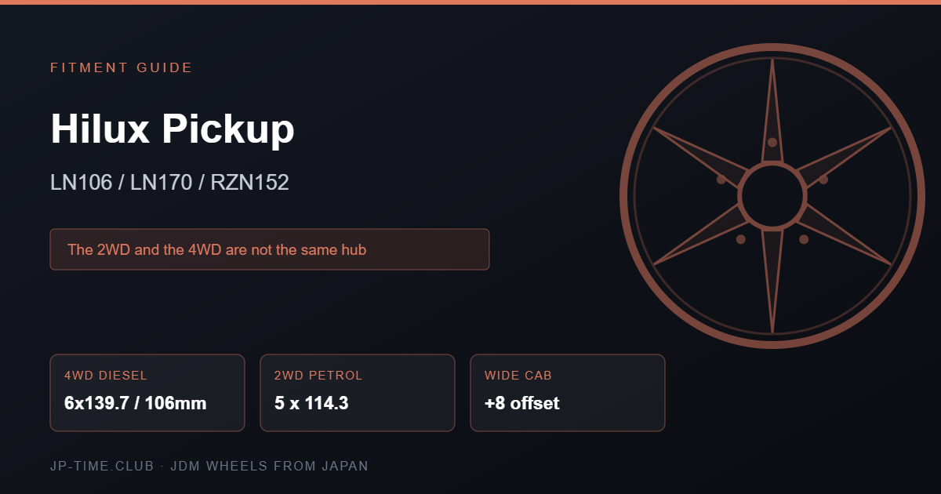Click the 2WD and 4WD hub warning banner

pos(270,249)
